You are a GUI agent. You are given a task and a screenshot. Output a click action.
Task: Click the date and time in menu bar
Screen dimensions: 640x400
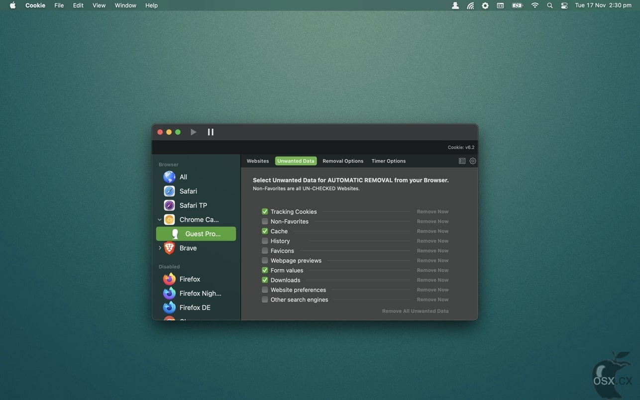click(603, 5)
